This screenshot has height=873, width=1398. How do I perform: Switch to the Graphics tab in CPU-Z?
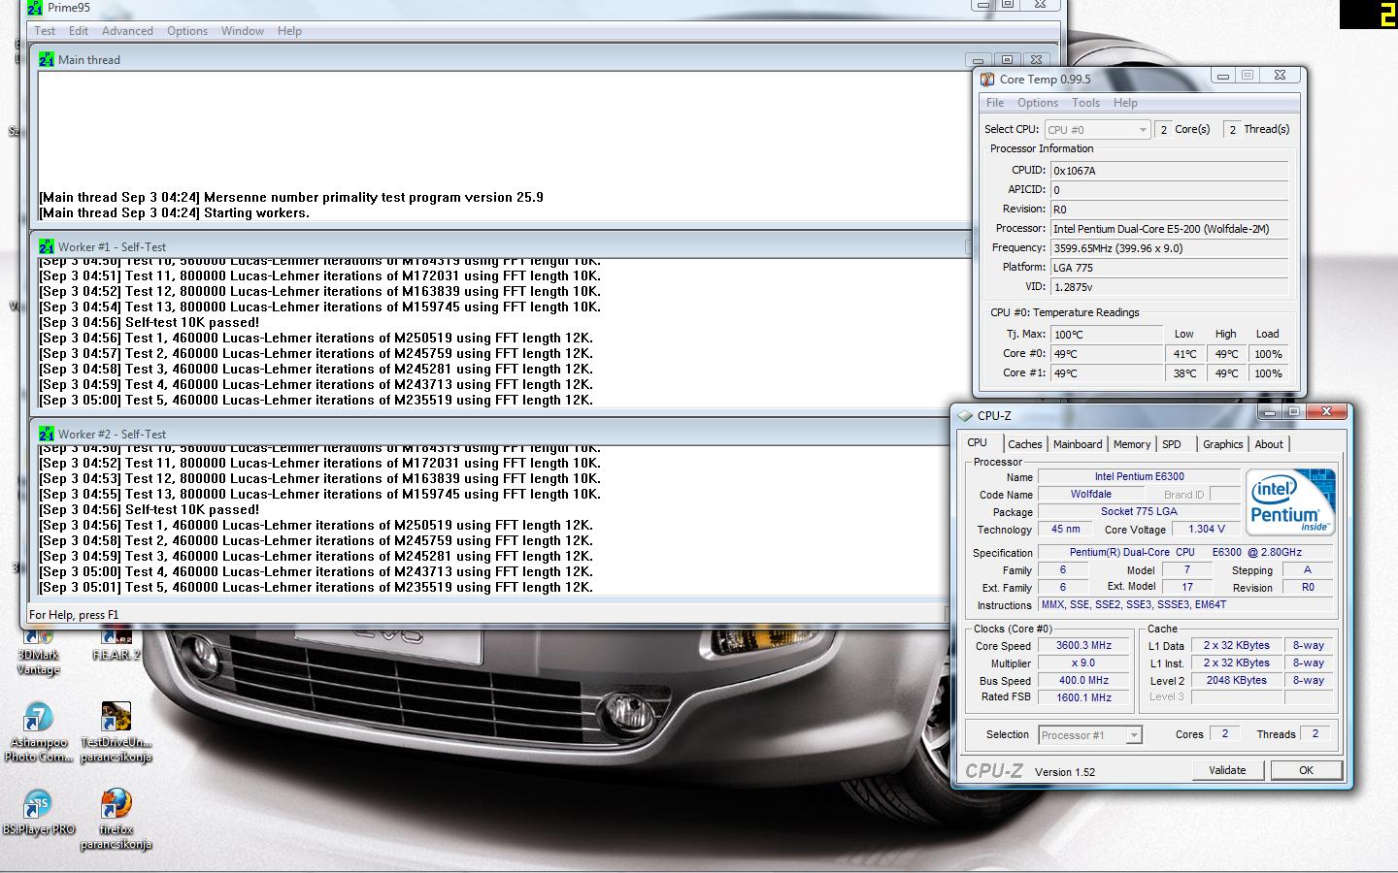pyautogui.click(x=1222, y=444)
